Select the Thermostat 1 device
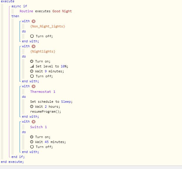182x169 pixels. click(x=43, y=92)
